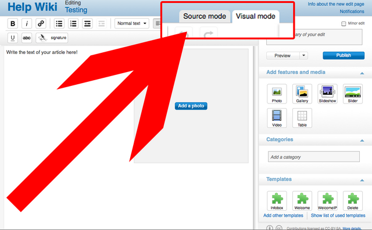Apply strikethrough formatting
The image size is (372, 230).
[x=27, y=38]
